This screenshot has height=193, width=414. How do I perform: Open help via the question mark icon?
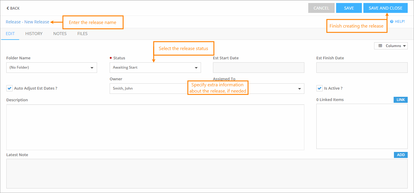point(392,21)
